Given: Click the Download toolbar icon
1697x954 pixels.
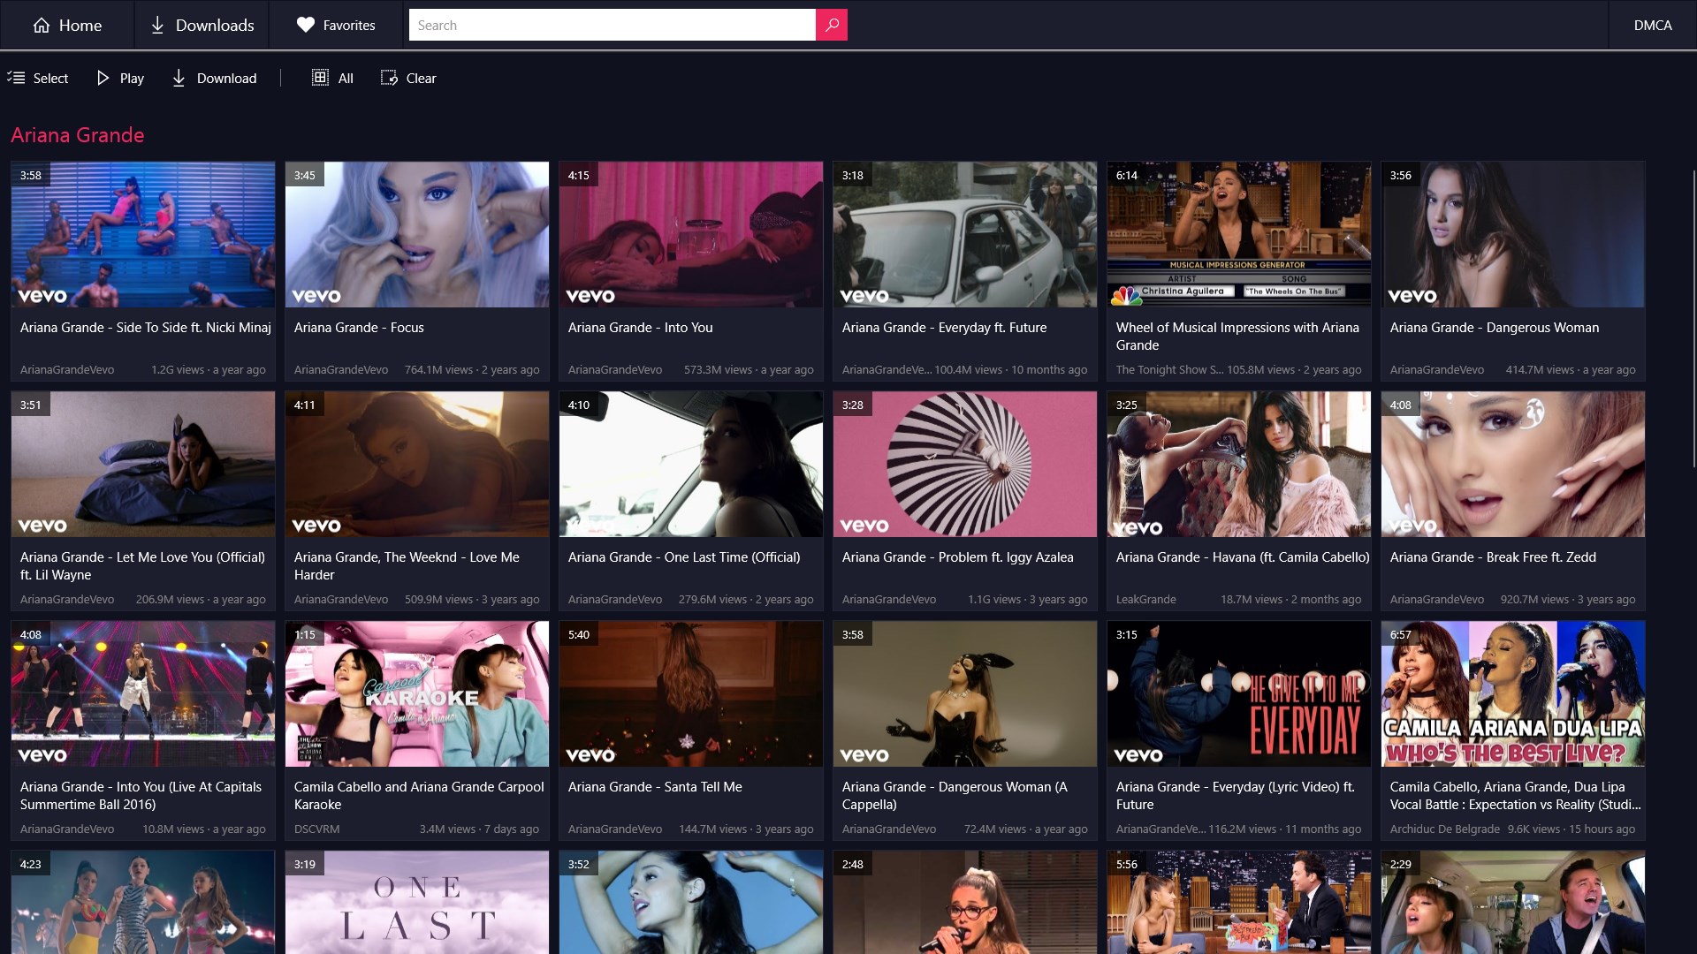Looking at the screenshot, I should point(178,78).
